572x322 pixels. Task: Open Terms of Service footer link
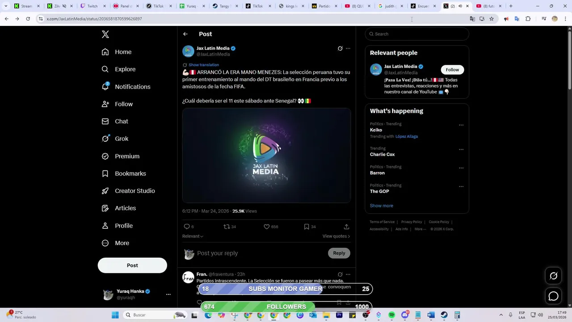pos(382,222)
